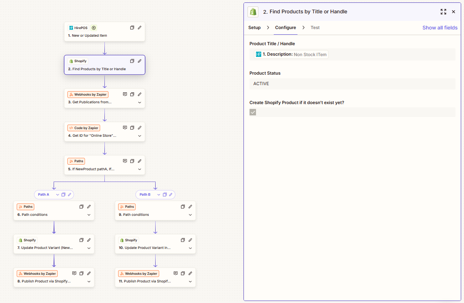The image size is (464, 303).
Task: Duplicate Path B with its copy icon
Action: [x=165, y=194]
